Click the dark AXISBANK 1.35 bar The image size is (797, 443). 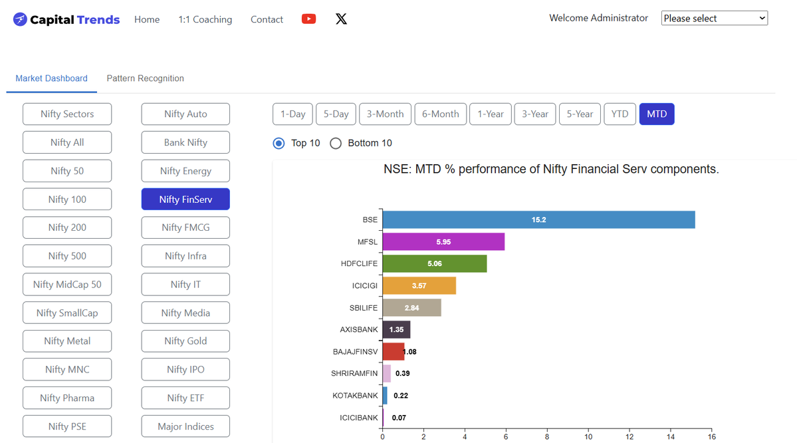tap(396, 329)
